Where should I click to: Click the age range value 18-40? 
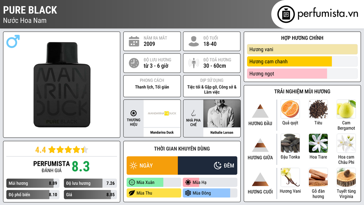210,44
